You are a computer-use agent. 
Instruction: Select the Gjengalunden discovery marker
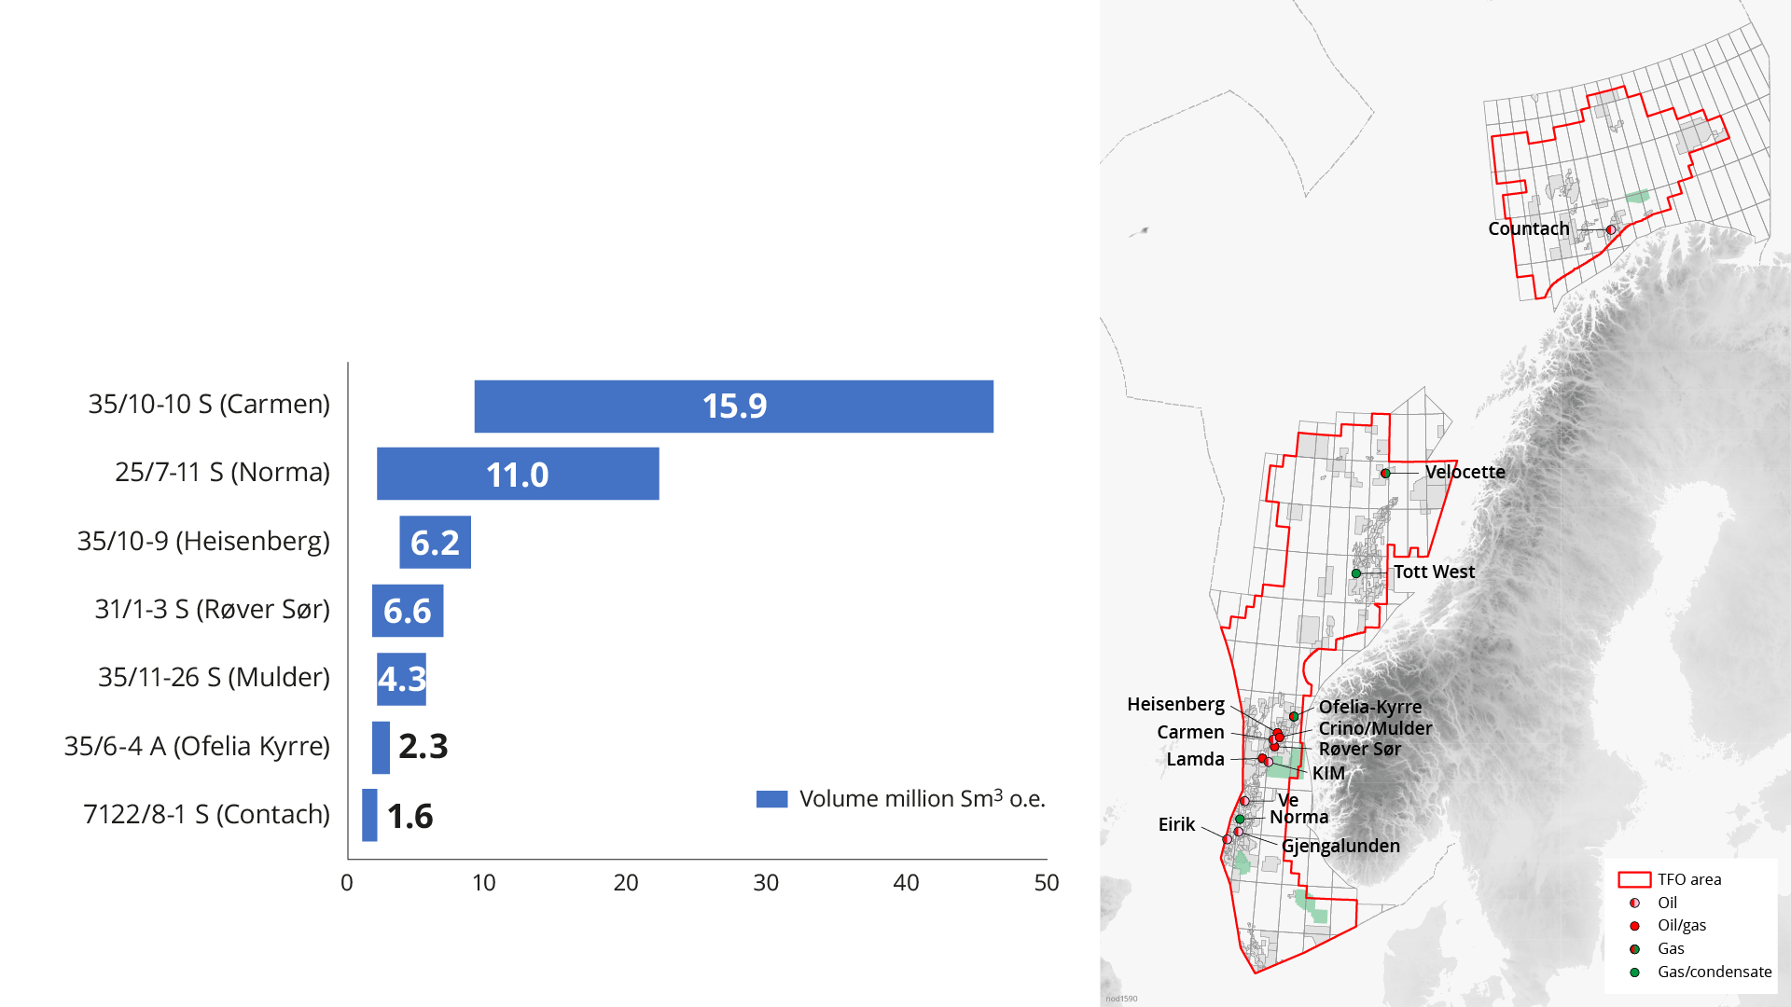coord(1239,832)
